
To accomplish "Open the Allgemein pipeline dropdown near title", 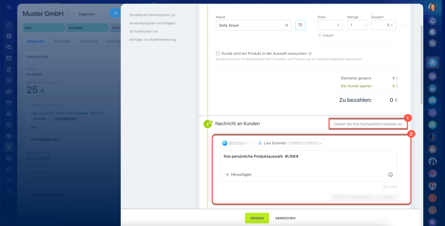I will coord(88,14).
